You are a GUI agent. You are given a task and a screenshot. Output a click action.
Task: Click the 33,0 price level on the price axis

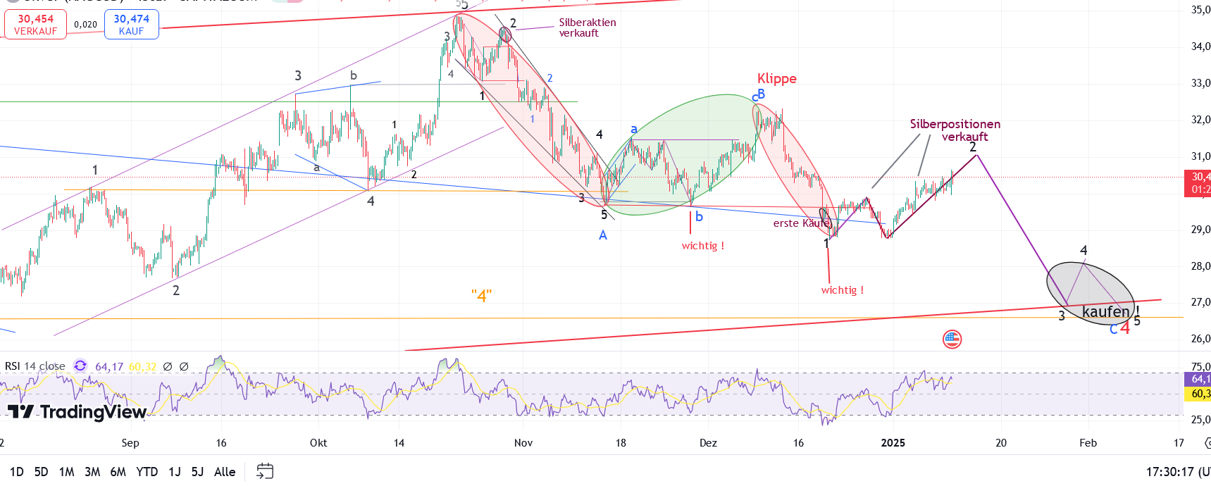tap(1200, 83)
